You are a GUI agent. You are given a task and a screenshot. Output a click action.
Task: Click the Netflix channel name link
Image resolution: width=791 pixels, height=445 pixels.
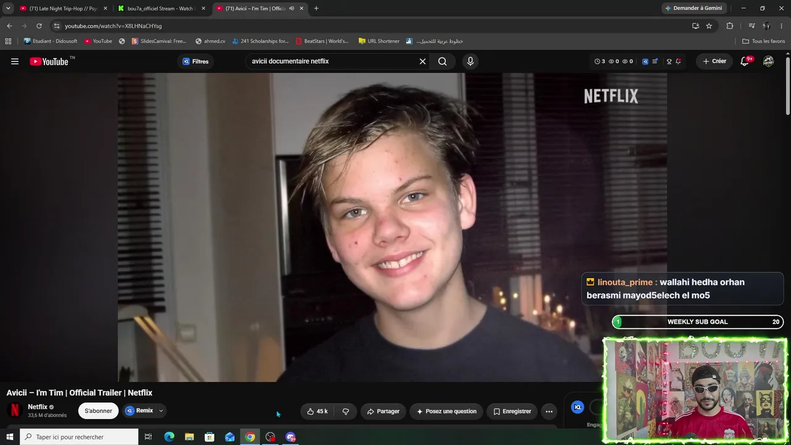pyautogui.click(x=38, y=407)
